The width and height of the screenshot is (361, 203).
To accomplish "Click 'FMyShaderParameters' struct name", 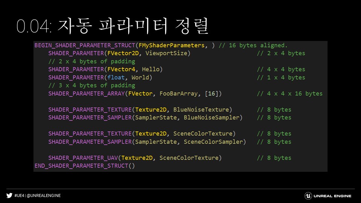I will pos(171,45).
